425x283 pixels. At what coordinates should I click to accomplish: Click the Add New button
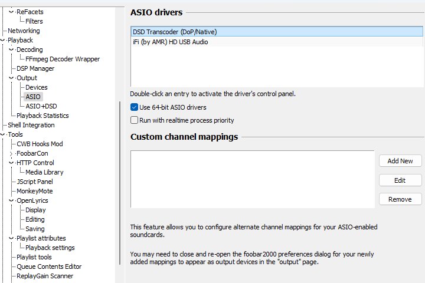pyautogui.click(x=400, y=161)
